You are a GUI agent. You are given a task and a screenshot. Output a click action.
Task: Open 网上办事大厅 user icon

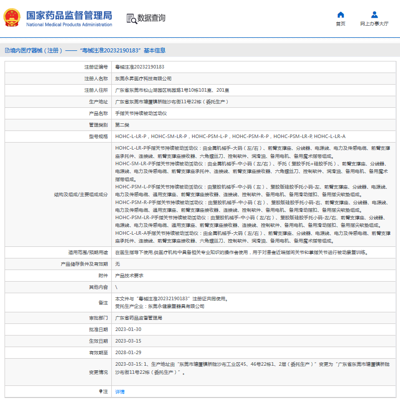(374, 15)
